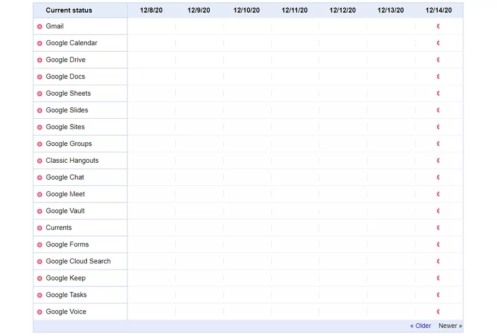
Task: Click the Google Tasks status dot
Action: pyautogui.click(x=40, y=296)
